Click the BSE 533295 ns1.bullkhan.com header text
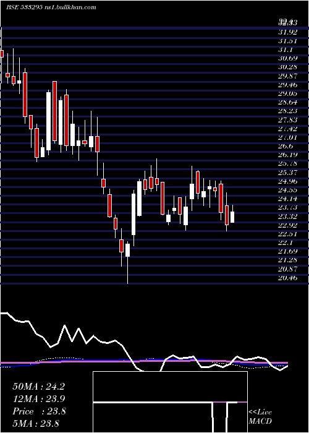This screenshot has width=309, height=433. click(x=51, y=7)
